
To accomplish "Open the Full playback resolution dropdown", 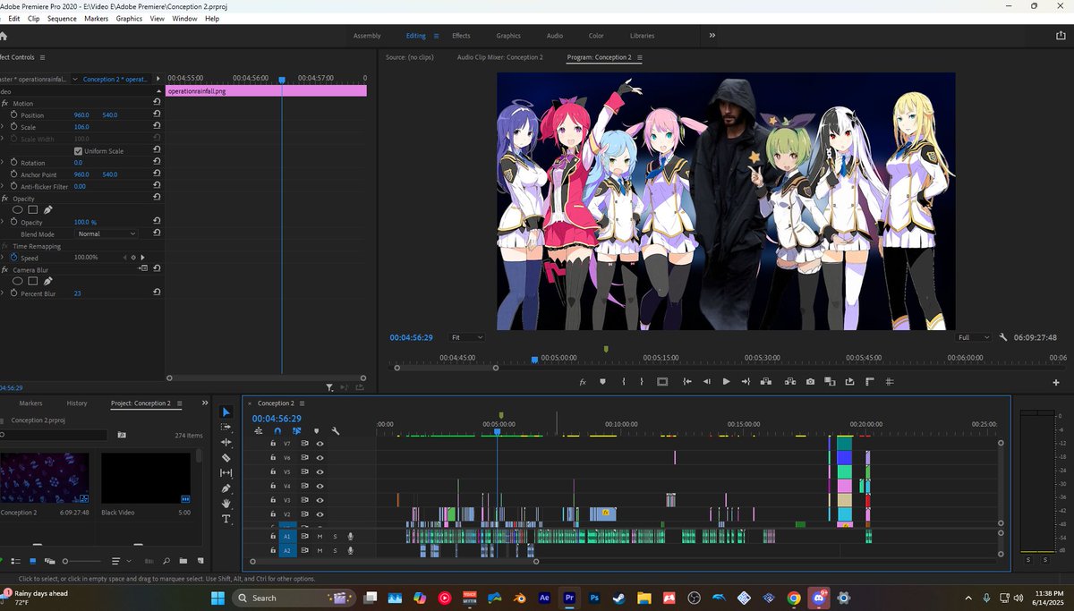I will 972,337.
